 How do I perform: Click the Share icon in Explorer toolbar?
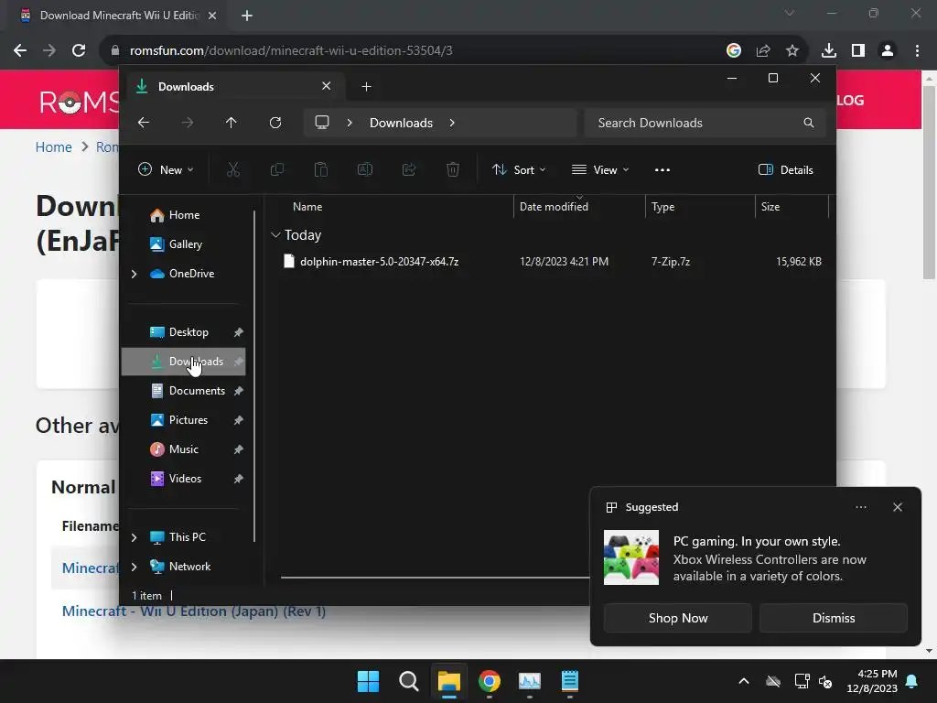[409, 169]
